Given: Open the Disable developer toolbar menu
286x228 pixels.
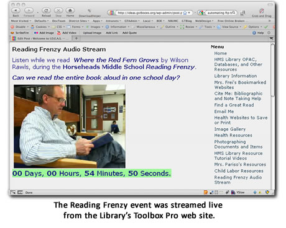Looking at the screenshot, I should [x=20, y=27].
